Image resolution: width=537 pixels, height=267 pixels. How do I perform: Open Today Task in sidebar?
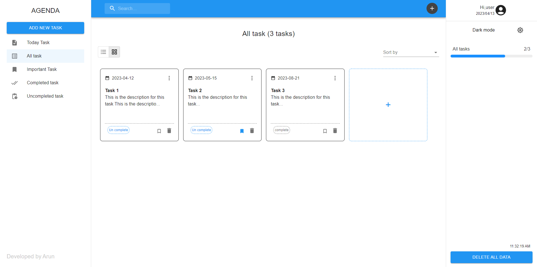(45, 43)
